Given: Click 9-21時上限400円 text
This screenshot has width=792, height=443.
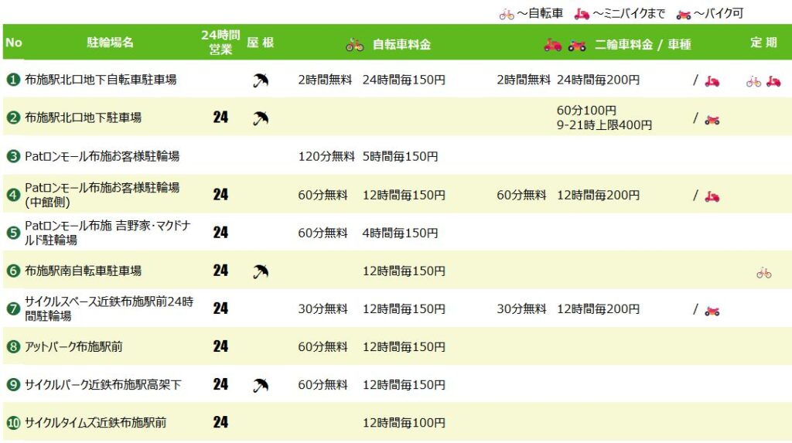Looking at the screenshot, I should pos(604,124).
